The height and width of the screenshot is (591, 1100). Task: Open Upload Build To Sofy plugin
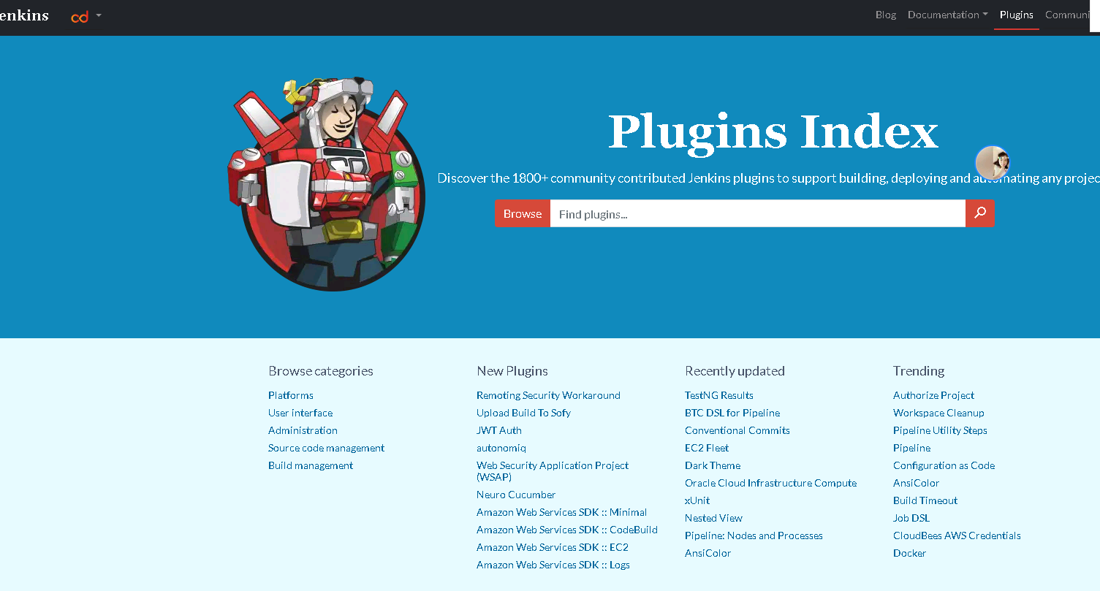click(523, 413)
